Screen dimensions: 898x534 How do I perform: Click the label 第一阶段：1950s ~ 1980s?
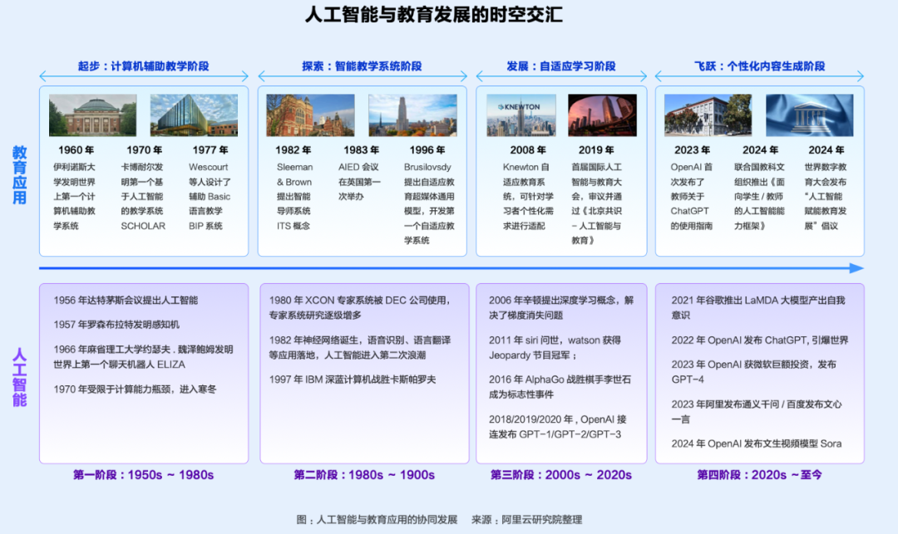click(x=143, y=475)
